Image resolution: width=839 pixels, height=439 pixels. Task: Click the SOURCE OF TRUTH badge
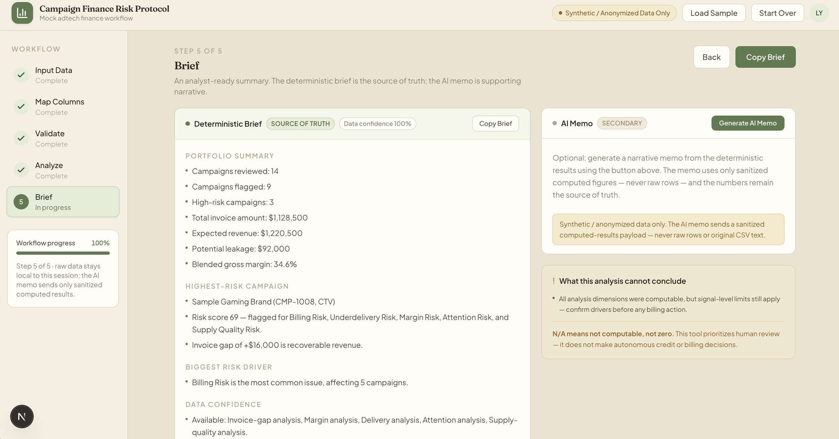(x=300, y=124)
